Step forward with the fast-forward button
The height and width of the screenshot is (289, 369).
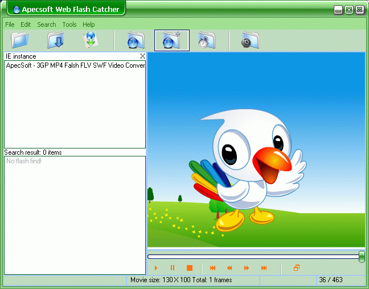(x=247, y=268)
